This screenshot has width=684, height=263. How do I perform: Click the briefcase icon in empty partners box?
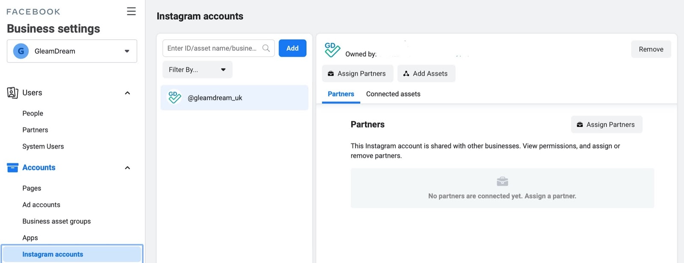(x=502, y=181)
